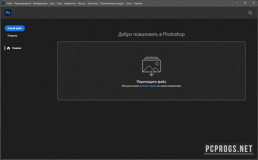Maximize the Photoshop window
Viewport: 258px width, 160px height.
pyautogui.click(x=245, y=3)
